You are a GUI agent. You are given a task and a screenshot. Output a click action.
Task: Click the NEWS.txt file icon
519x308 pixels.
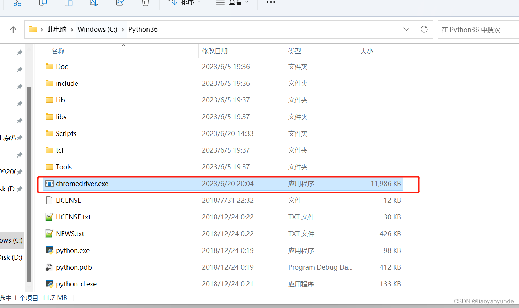pyautogui.click(x=49, y=234)
